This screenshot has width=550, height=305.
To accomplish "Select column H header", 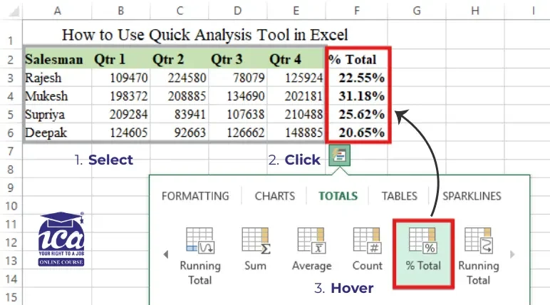I will click(475, 11).
